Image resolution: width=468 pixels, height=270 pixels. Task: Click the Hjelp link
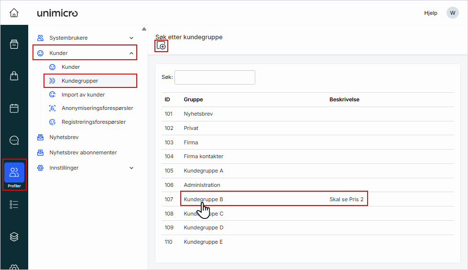tap(430, 13)
